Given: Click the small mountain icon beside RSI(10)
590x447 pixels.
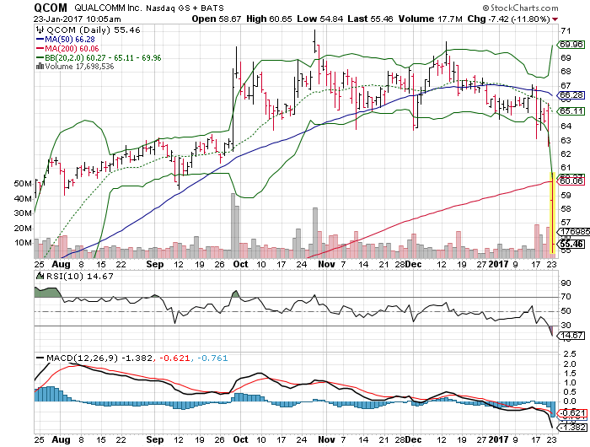Looking at the screenshot, I should (x=40, y=276).
